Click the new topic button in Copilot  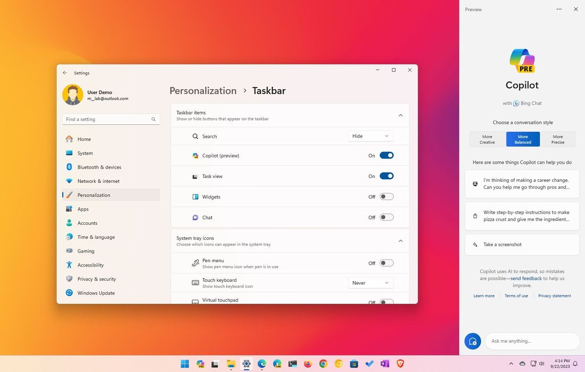tap(472, 341)
